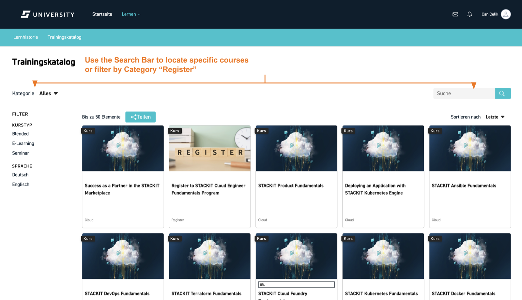Click the Teilen share button

click(x=140, y=117)
